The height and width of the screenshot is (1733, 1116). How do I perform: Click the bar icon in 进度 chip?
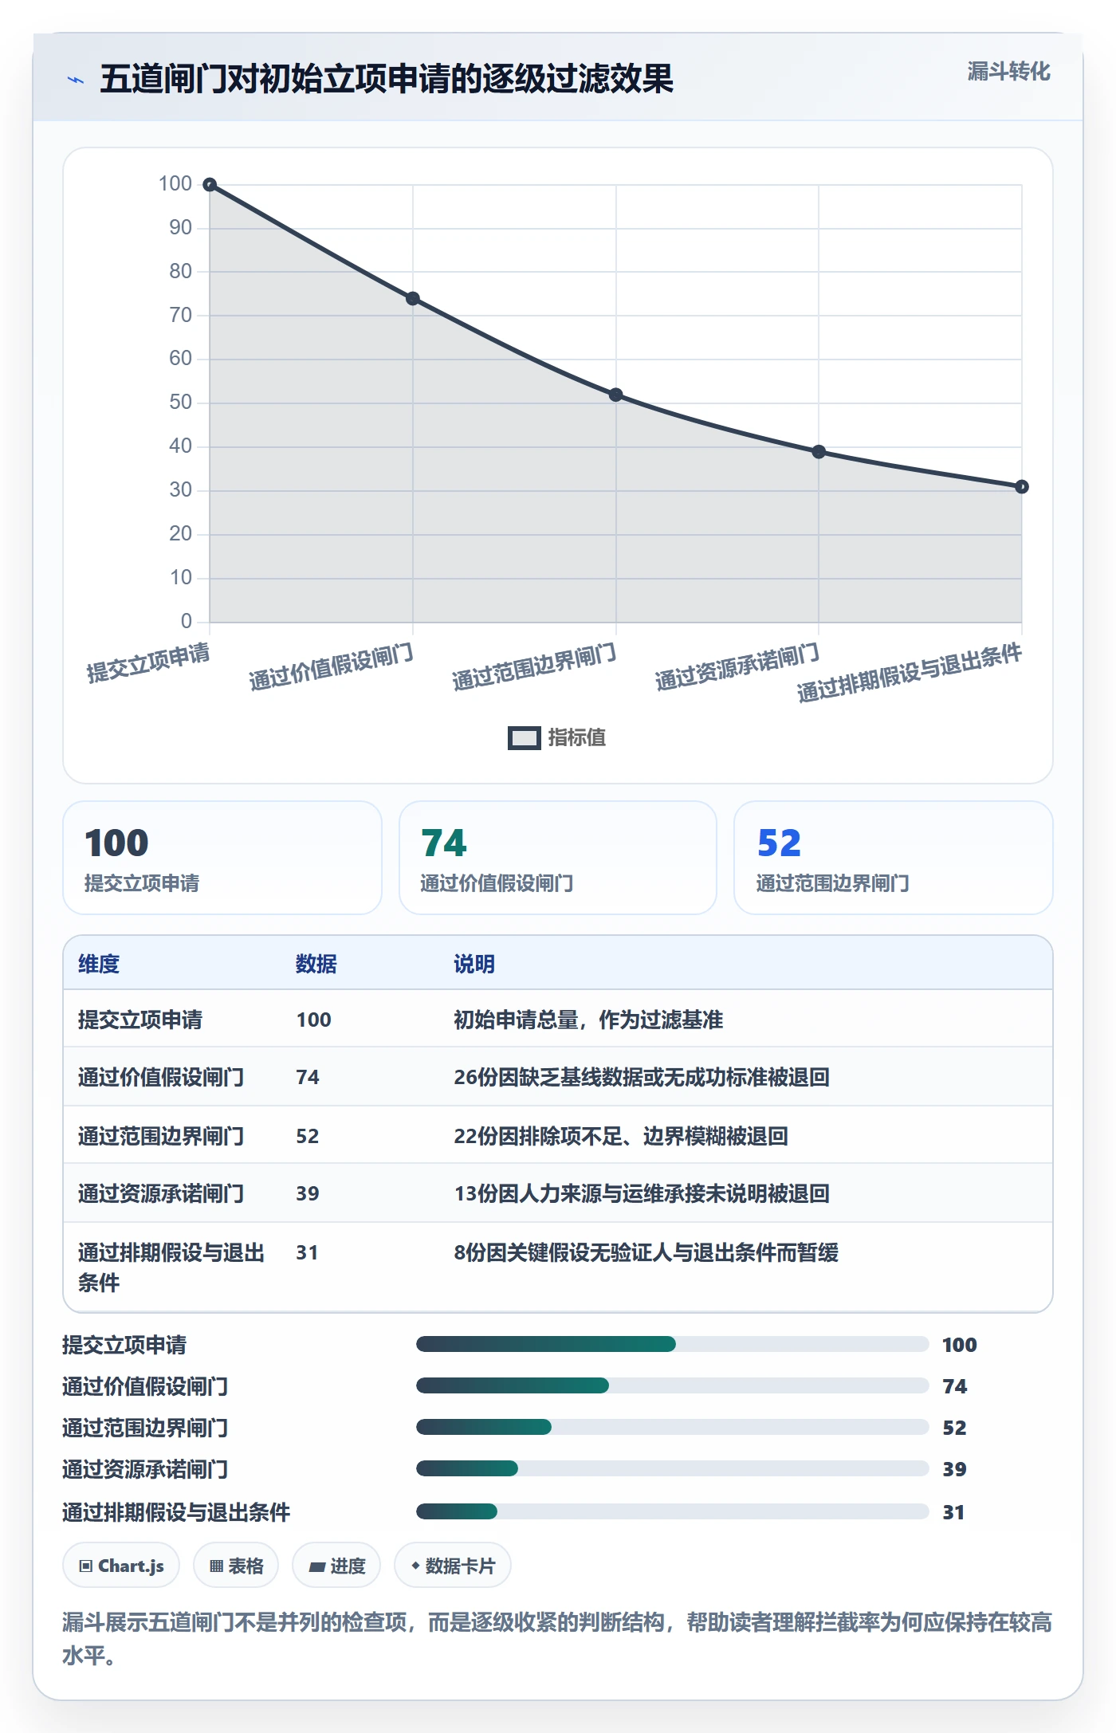pos(316,1567)
